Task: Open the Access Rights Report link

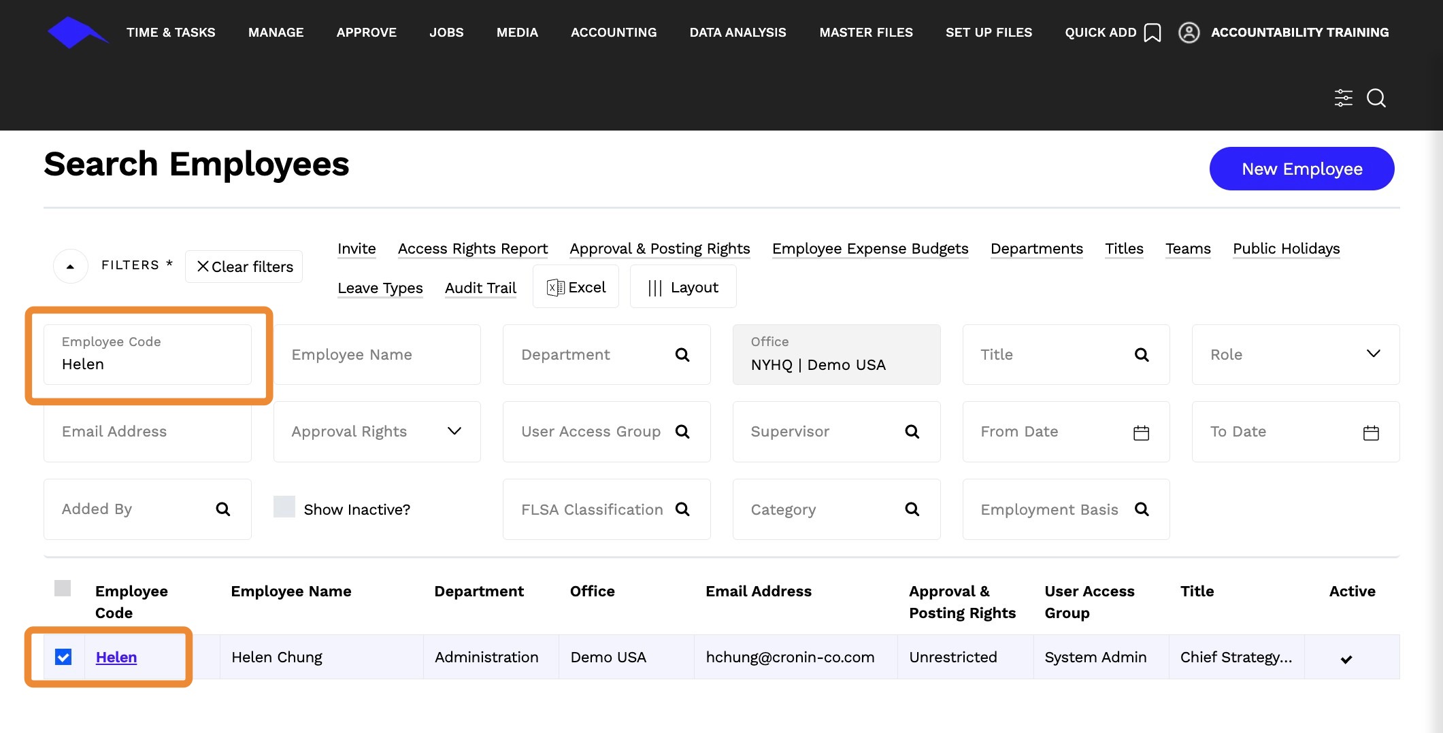Action: [x=473, y=248]
